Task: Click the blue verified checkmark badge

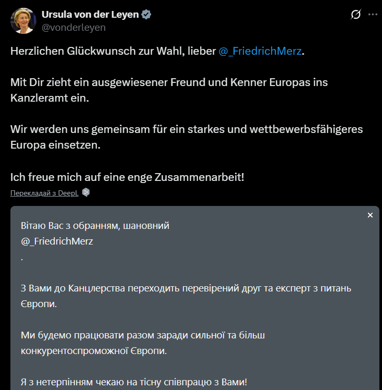Action: [x=147, y=15]
